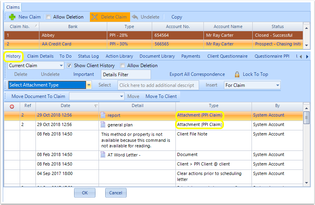This screenshot has width=315, height=205.
Task: Click Export All Correspondence
Action: click(x=197, y=74)
